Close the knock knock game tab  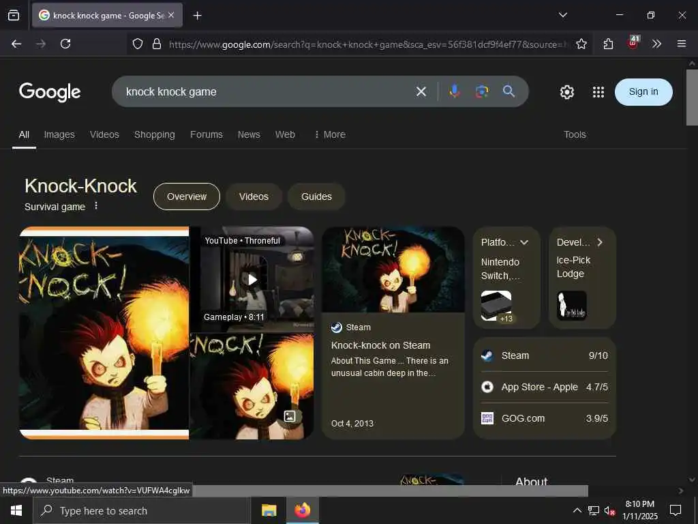(171, 15)
